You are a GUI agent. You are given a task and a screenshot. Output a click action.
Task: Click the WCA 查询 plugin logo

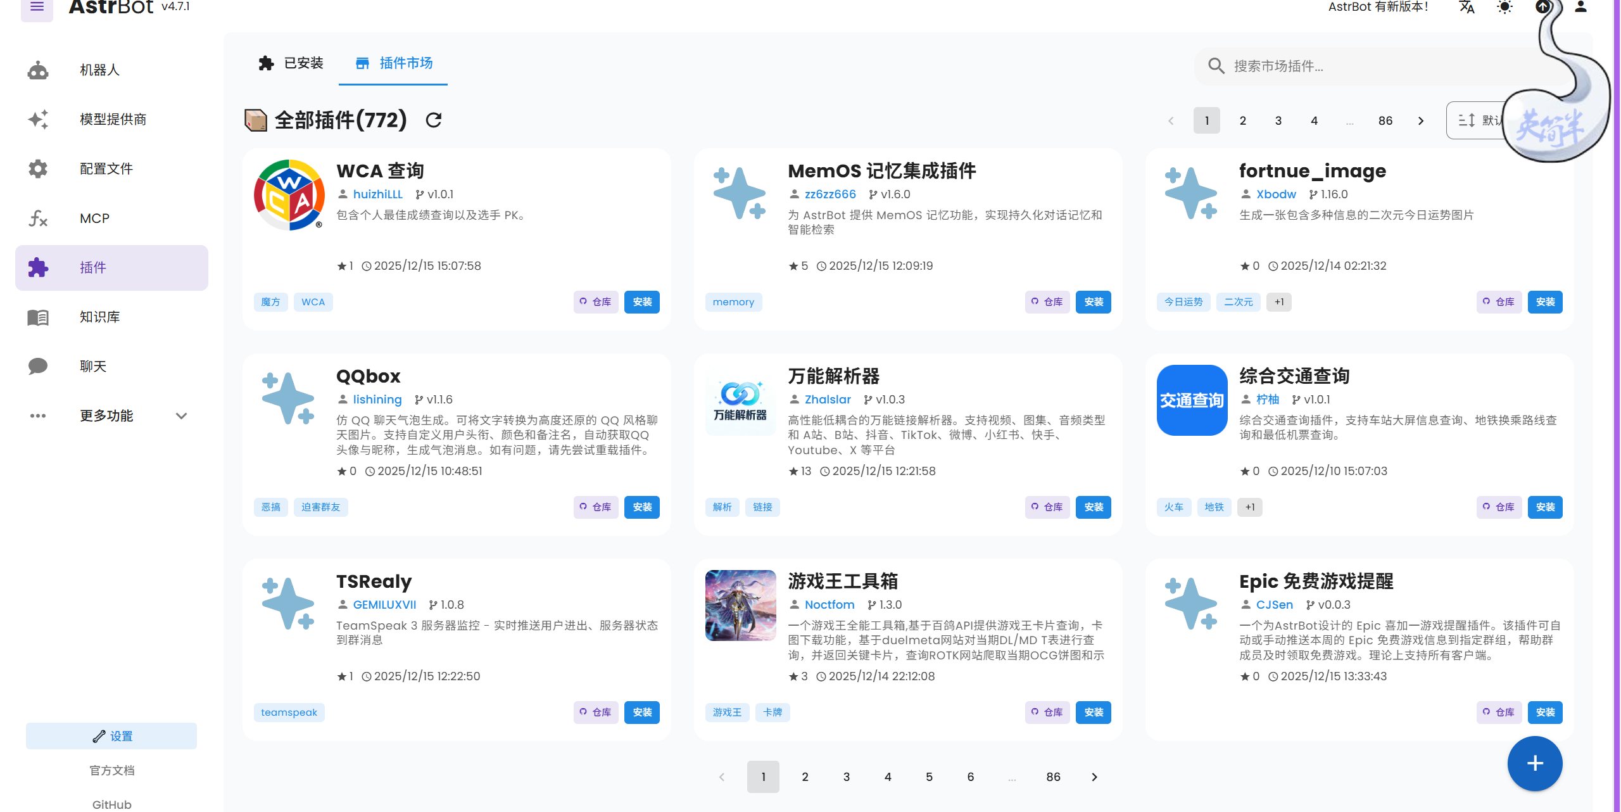point(289,195)
